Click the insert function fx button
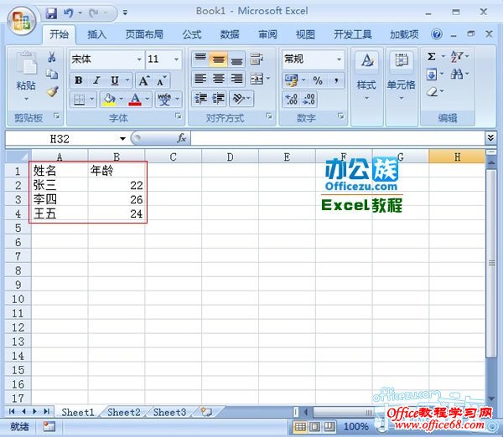503x437 pixels. (182, 138)
